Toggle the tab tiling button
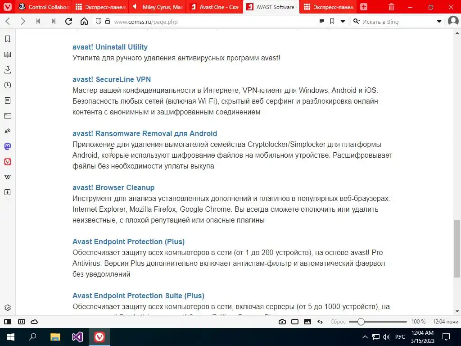 coord(22,322)
